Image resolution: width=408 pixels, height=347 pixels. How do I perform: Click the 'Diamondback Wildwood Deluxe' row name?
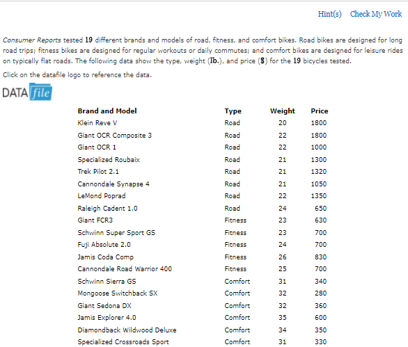[127, 330]
